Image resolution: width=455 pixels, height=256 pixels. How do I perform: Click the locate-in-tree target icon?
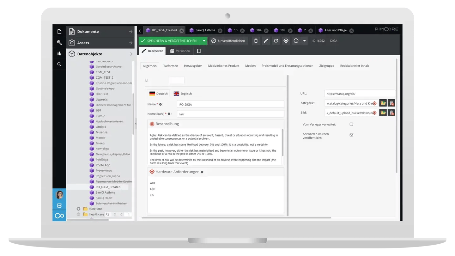(286, 40)
